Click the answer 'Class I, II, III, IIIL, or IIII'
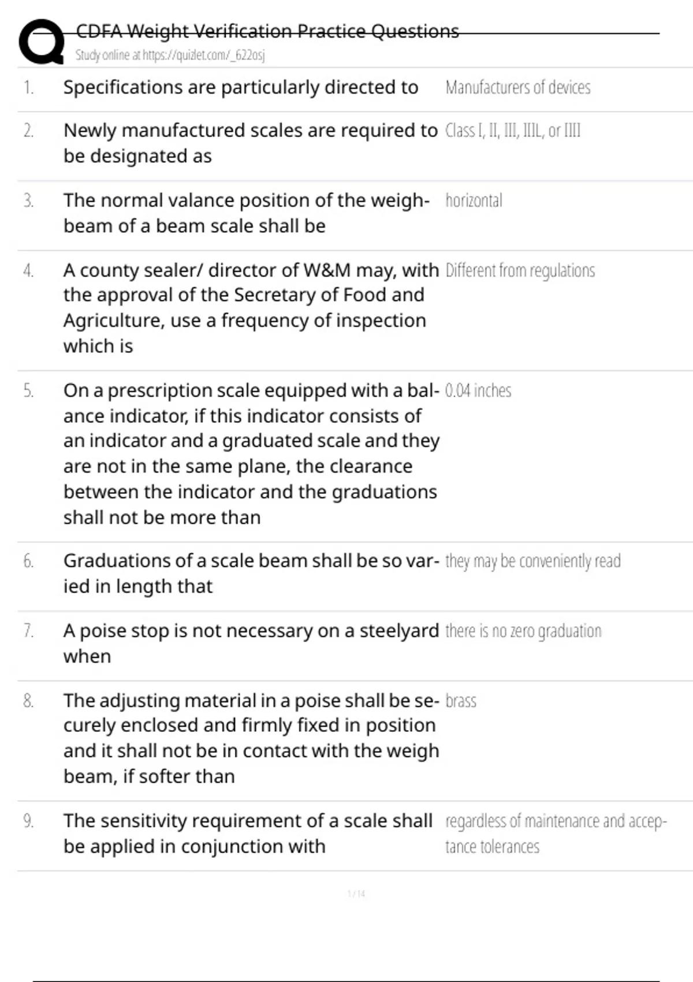 (x=513, y=131)
